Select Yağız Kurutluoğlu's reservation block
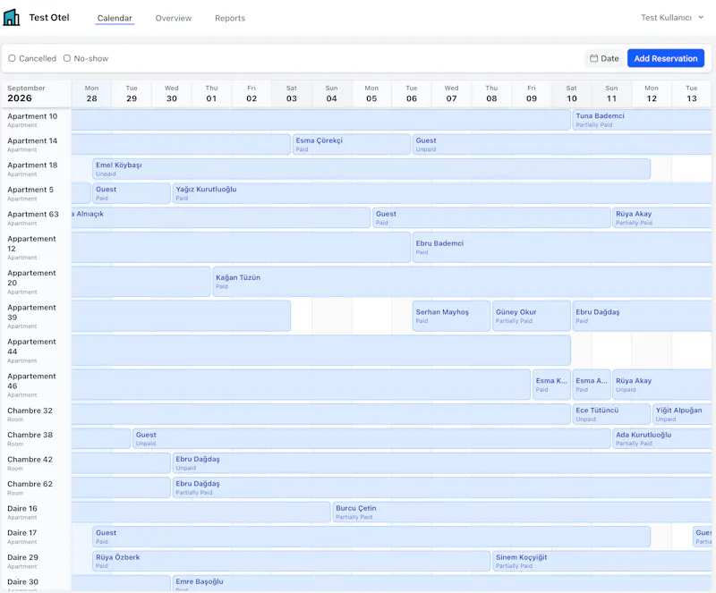Image resolution: width=716 pixels, height=593 pixels. click(442, 193)
